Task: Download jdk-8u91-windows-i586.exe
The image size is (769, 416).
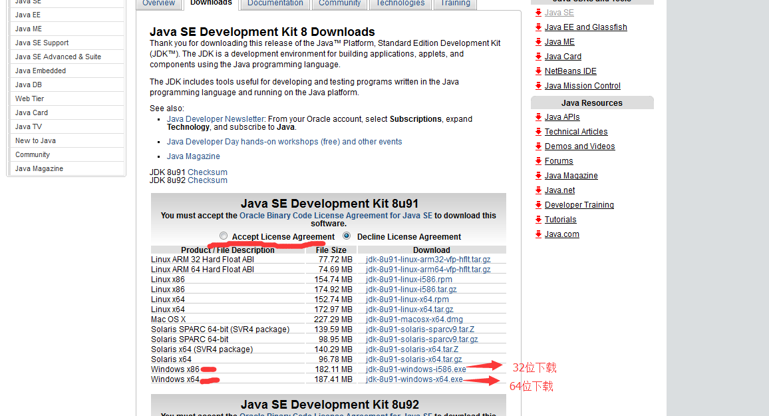Action: tap(416, 369)
